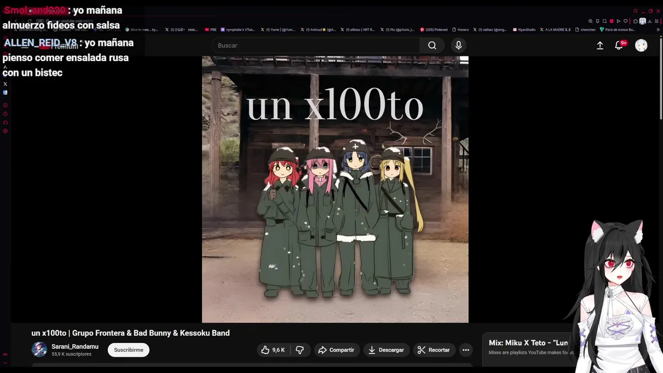The height and width of the screenshot is (373, 663).
Task: Start voice search with the microphone icon
Action: pos(458,46)
